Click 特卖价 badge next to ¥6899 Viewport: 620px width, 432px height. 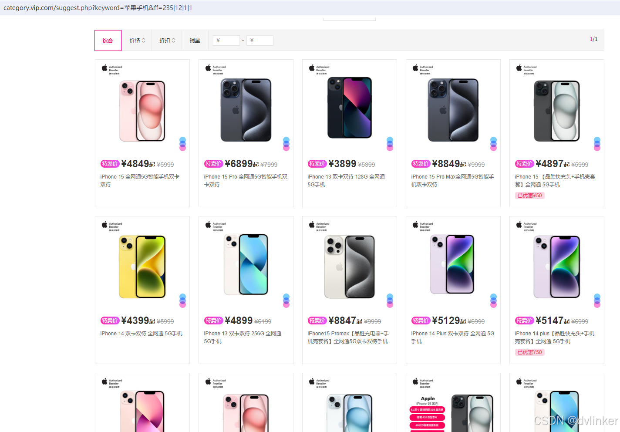[x=213, y=164]
